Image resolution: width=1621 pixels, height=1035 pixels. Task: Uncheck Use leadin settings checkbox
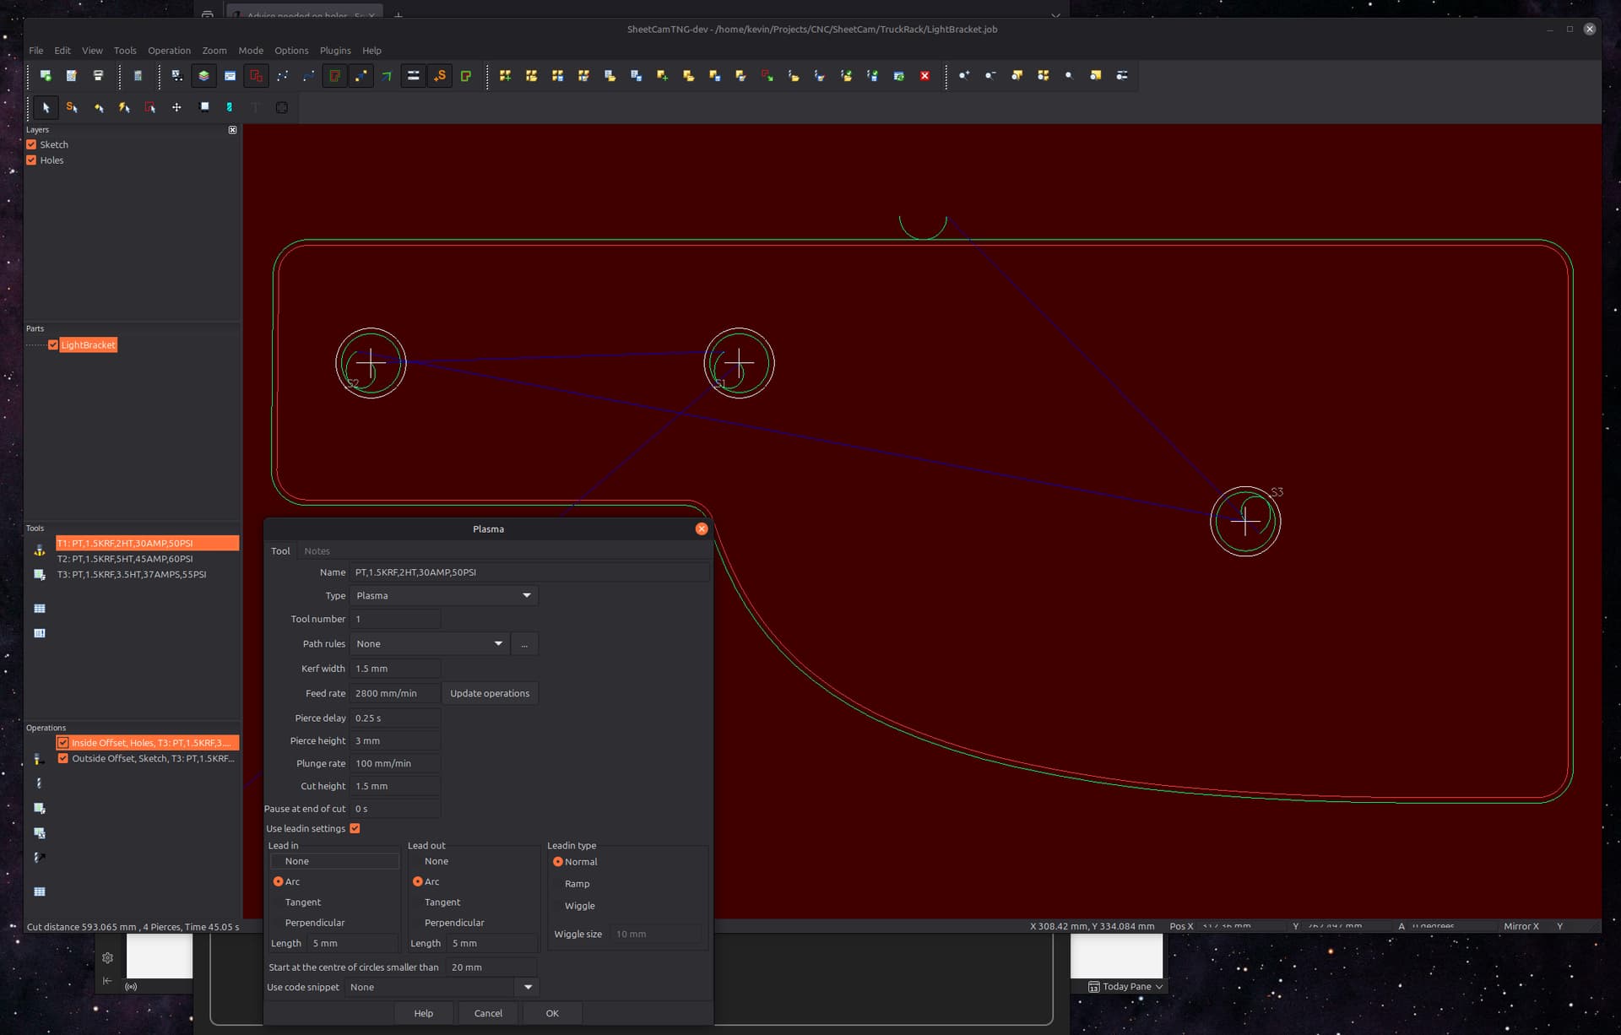coord(355,828)
